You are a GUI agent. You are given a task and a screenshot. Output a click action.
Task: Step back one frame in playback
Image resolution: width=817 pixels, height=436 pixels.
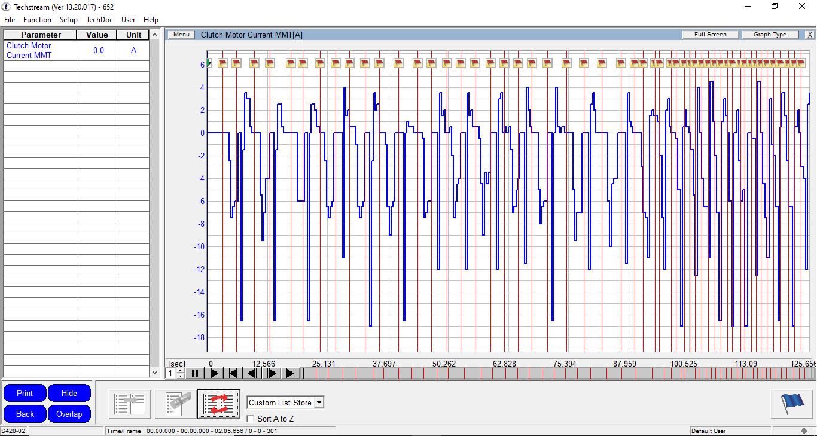(252, 373)
